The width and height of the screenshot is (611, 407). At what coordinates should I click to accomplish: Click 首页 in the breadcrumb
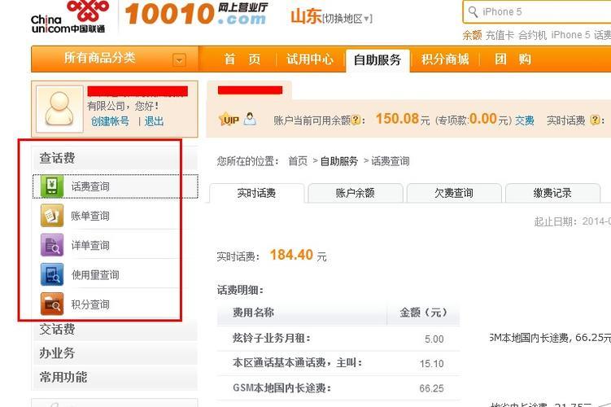point(298,161)
